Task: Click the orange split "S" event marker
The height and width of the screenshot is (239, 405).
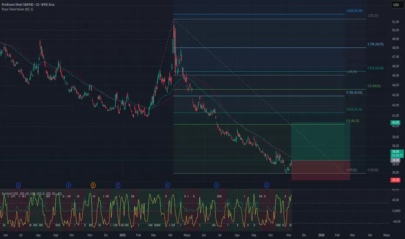Action: point(93,185)
